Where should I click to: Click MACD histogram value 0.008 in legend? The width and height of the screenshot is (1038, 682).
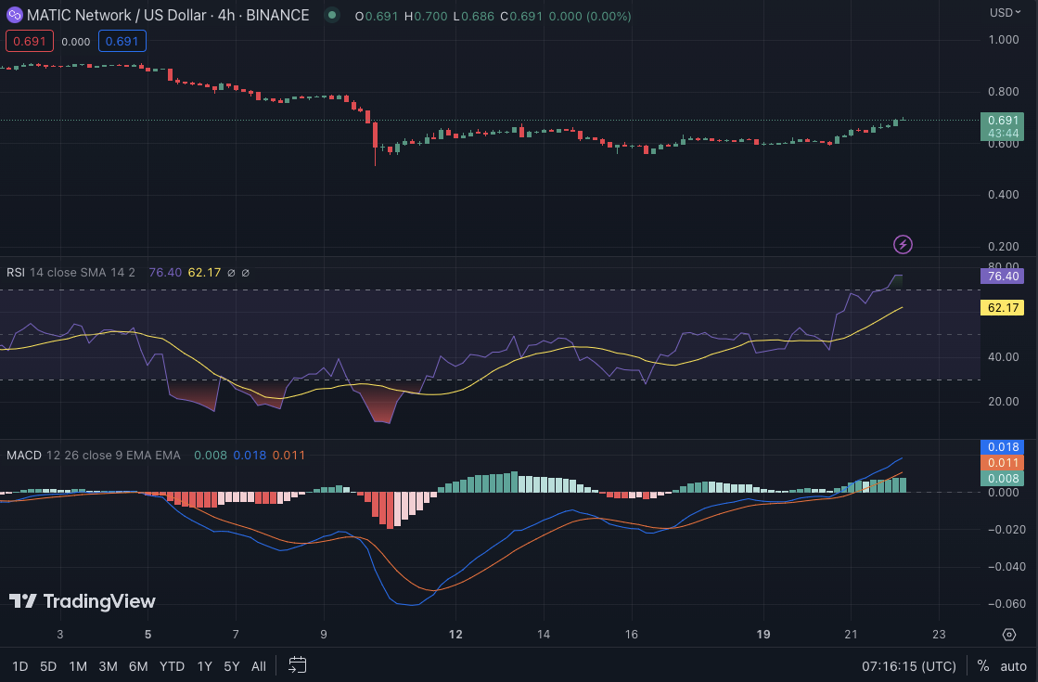(211, 456)
